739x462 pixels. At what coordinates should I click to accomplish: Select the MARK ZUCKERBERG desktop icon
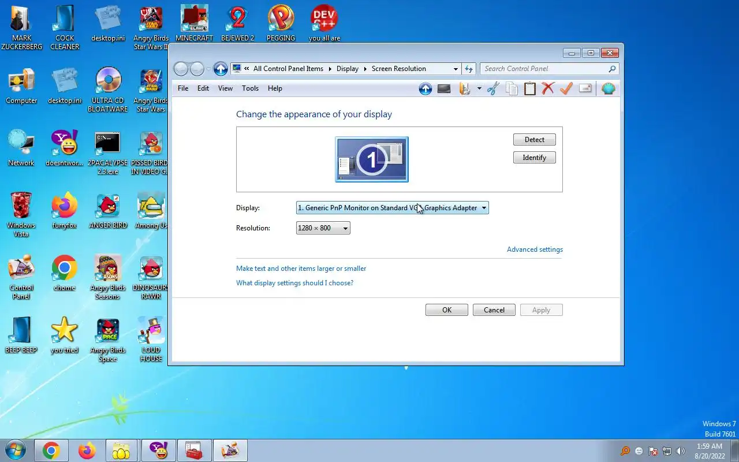(21, 27)
